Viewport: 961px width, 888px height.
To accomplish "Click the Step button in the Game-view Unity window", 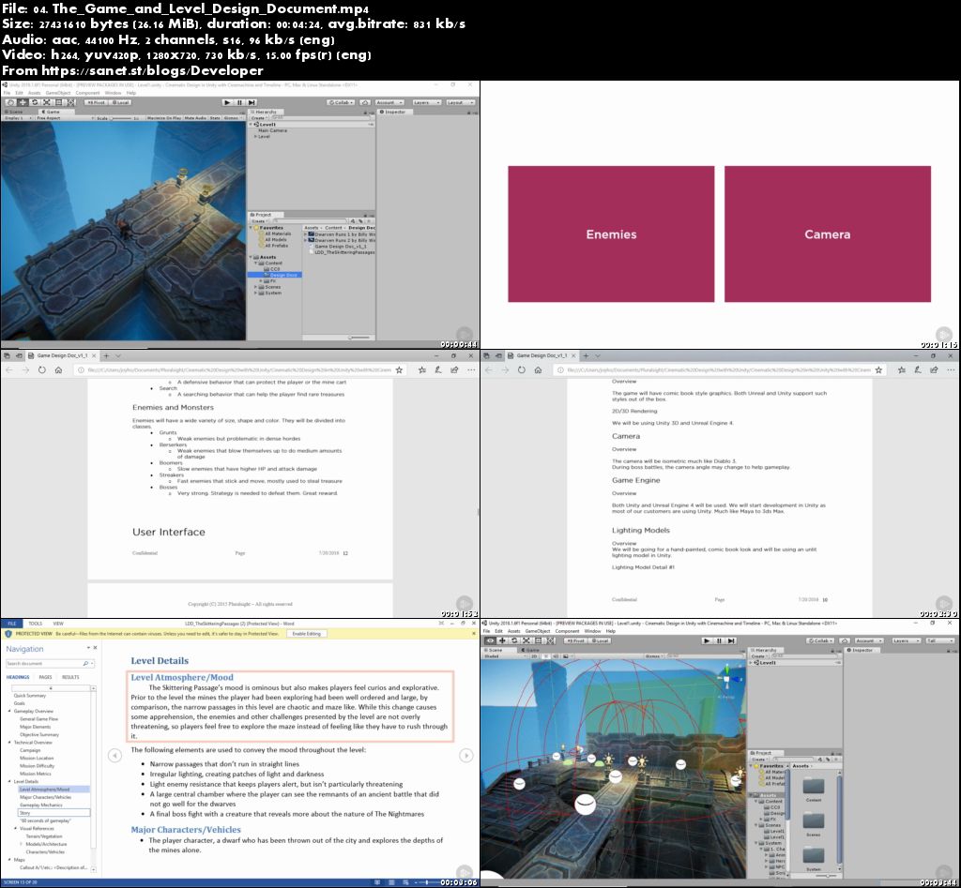I will [x=252, y=102].
